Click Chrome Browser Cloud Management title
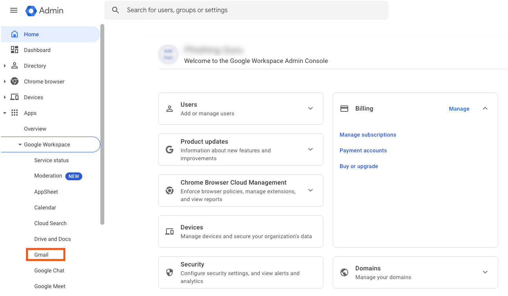This screenshot has height=296, width=508. pyautogui.click(x=234, y=183)
